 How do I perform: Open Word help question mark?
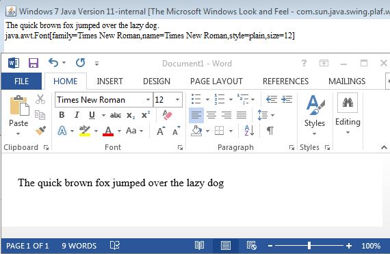304,63
